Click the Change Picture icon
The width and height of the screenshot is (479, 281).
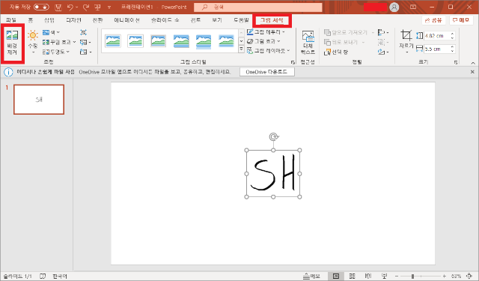point(85,42)
